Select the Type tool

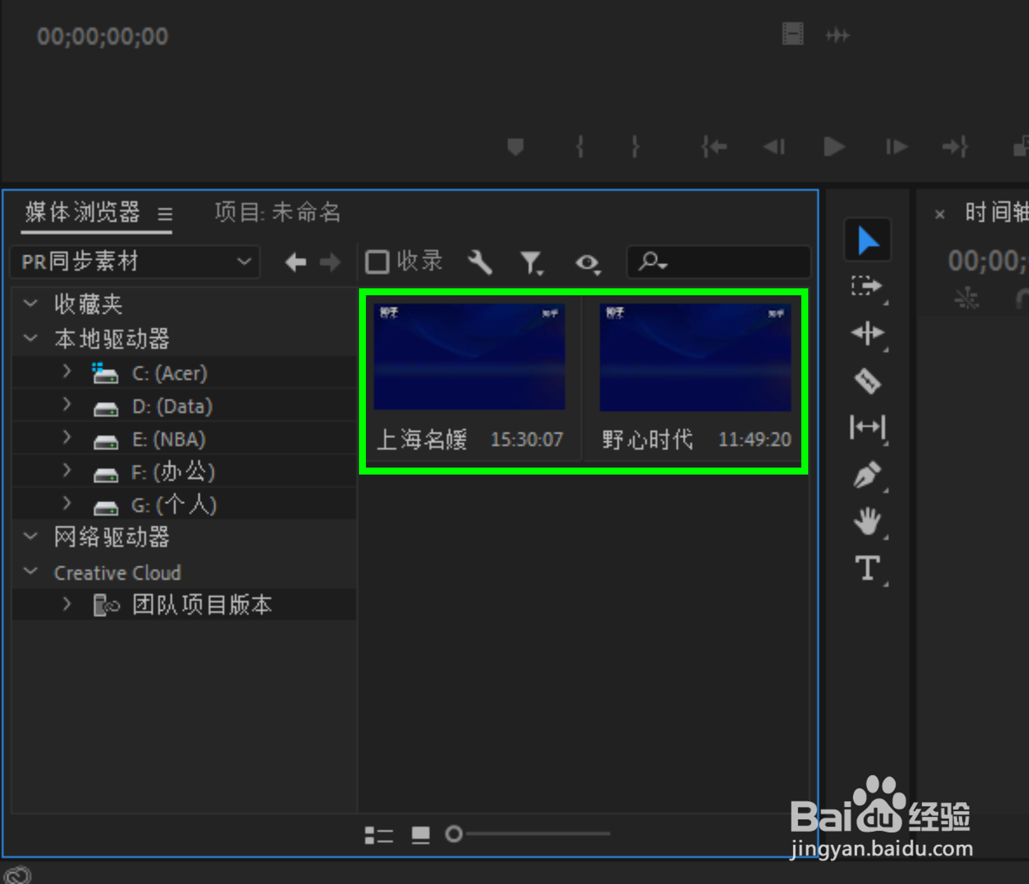(x=867, y=568)
